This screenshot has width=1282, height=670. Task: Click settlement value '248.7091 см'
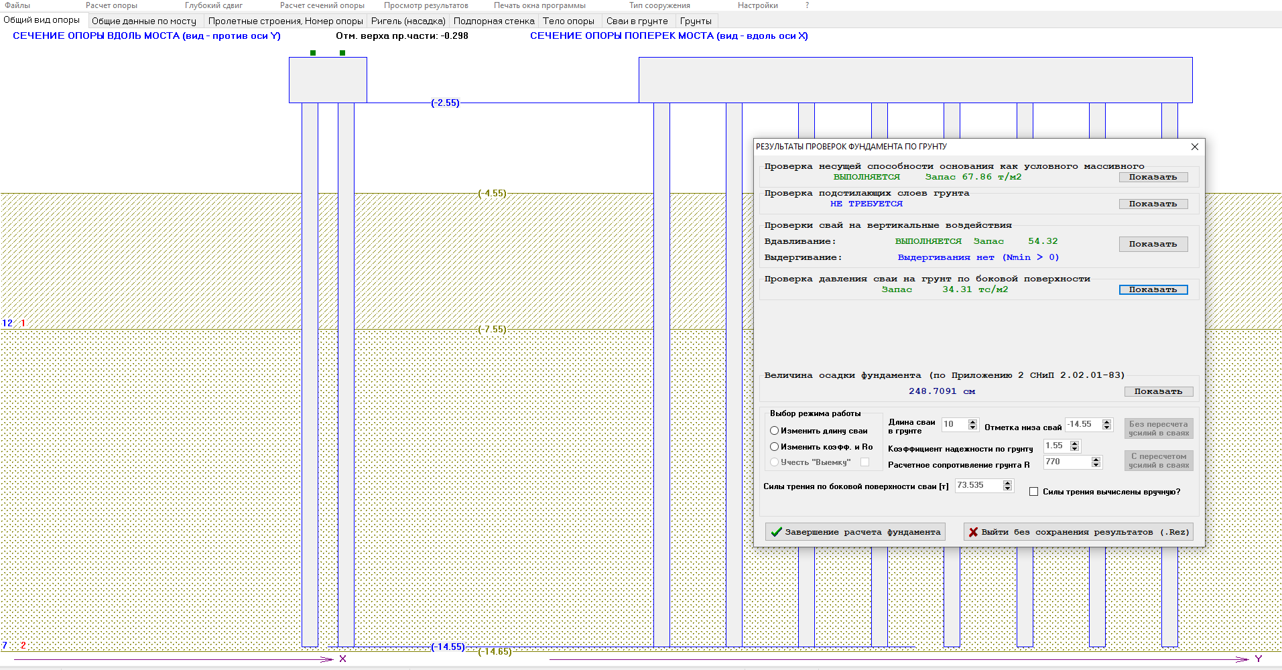[x=942, y=391]
